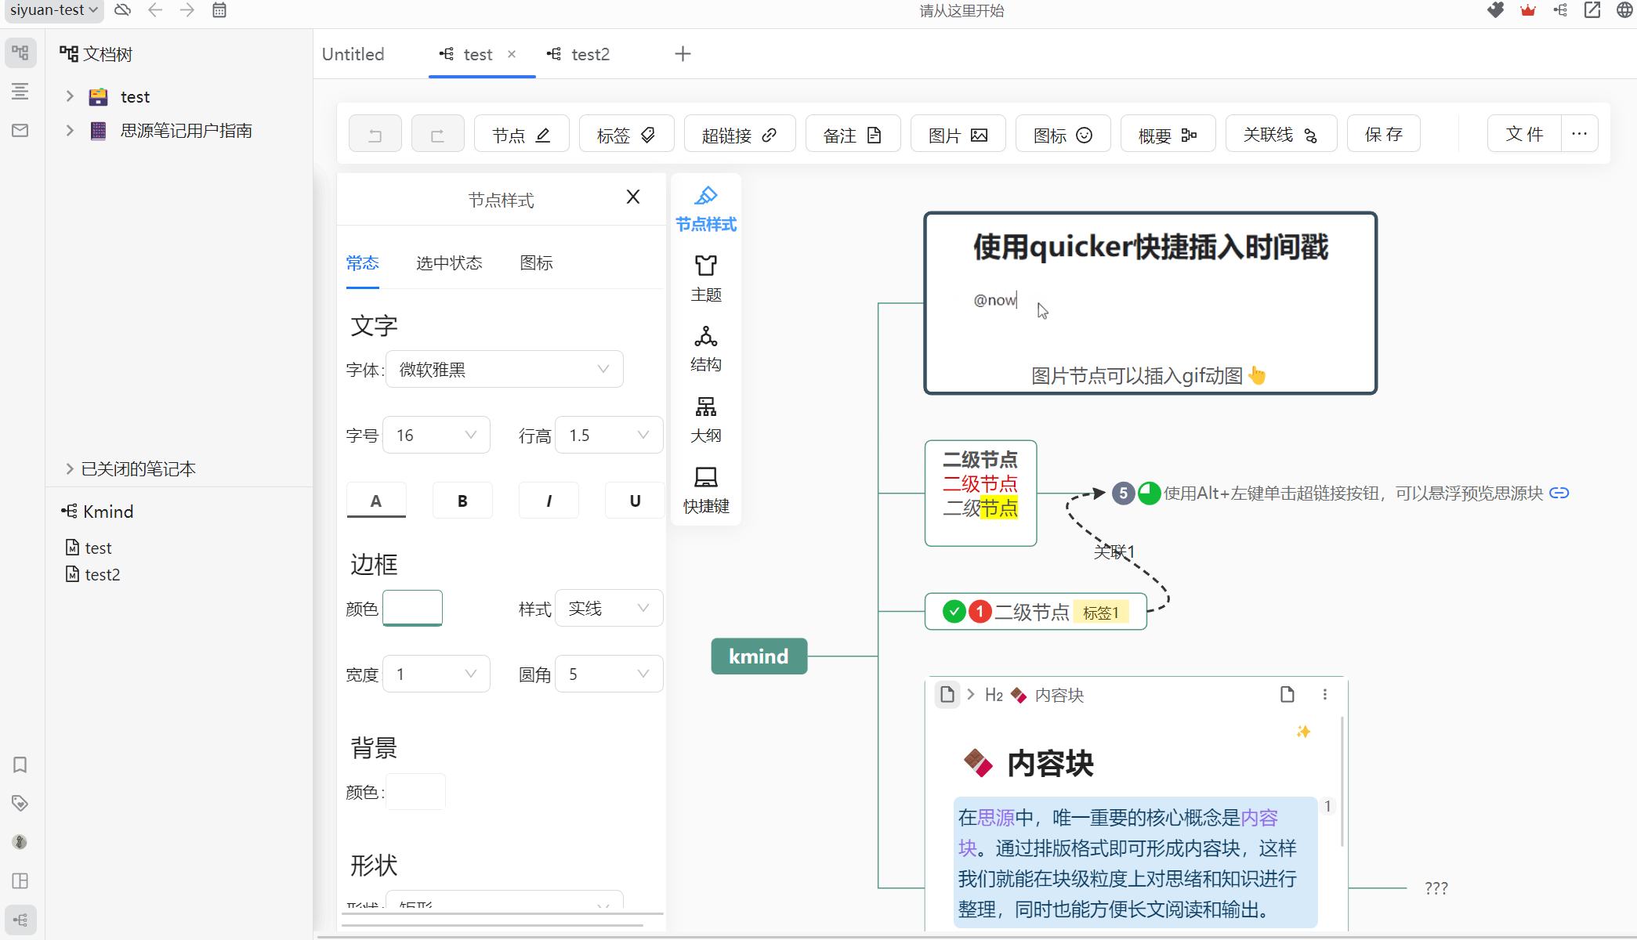Go forward with the right arrow
The image size is (1637, 940).
pyautogui.click(x=187, y=10)
